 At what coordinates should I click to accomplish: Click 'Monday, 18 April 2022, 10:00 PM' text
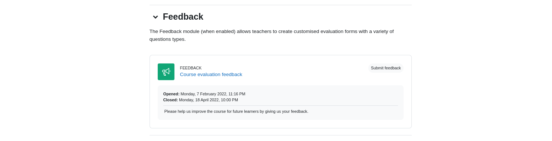click(x=208, y=100)
